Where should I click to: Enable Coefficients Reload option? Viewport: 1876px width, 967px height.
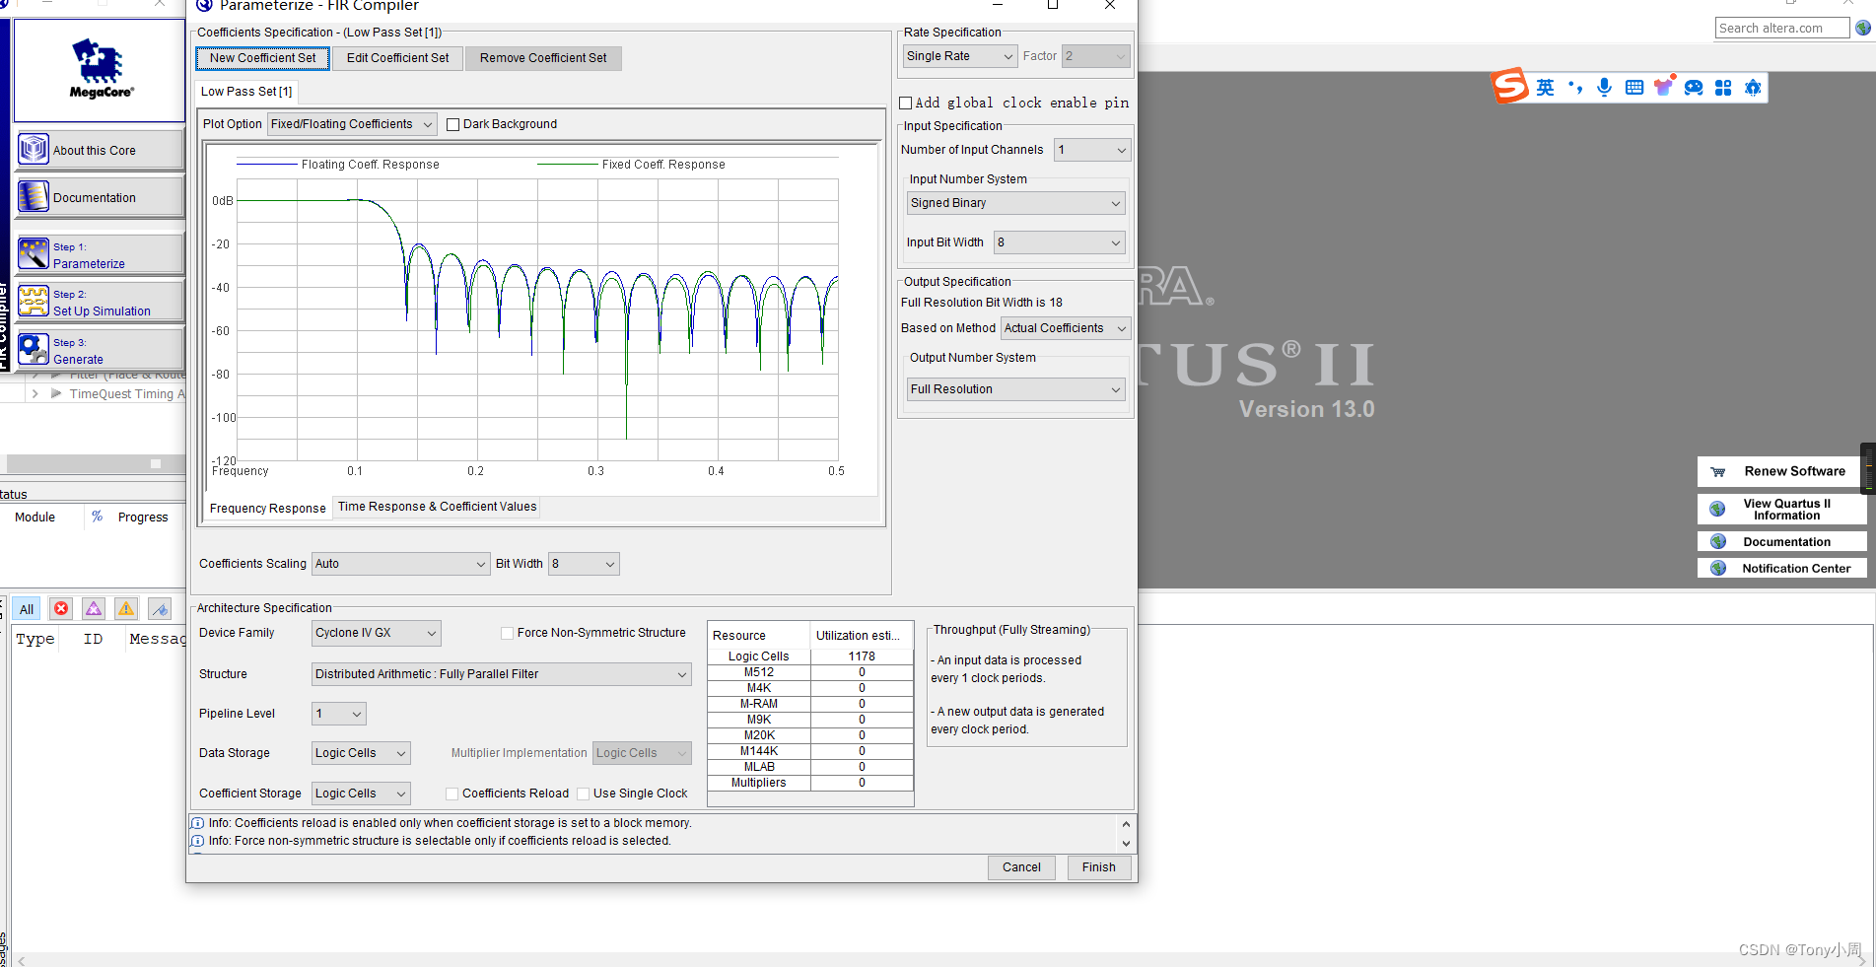452,793
